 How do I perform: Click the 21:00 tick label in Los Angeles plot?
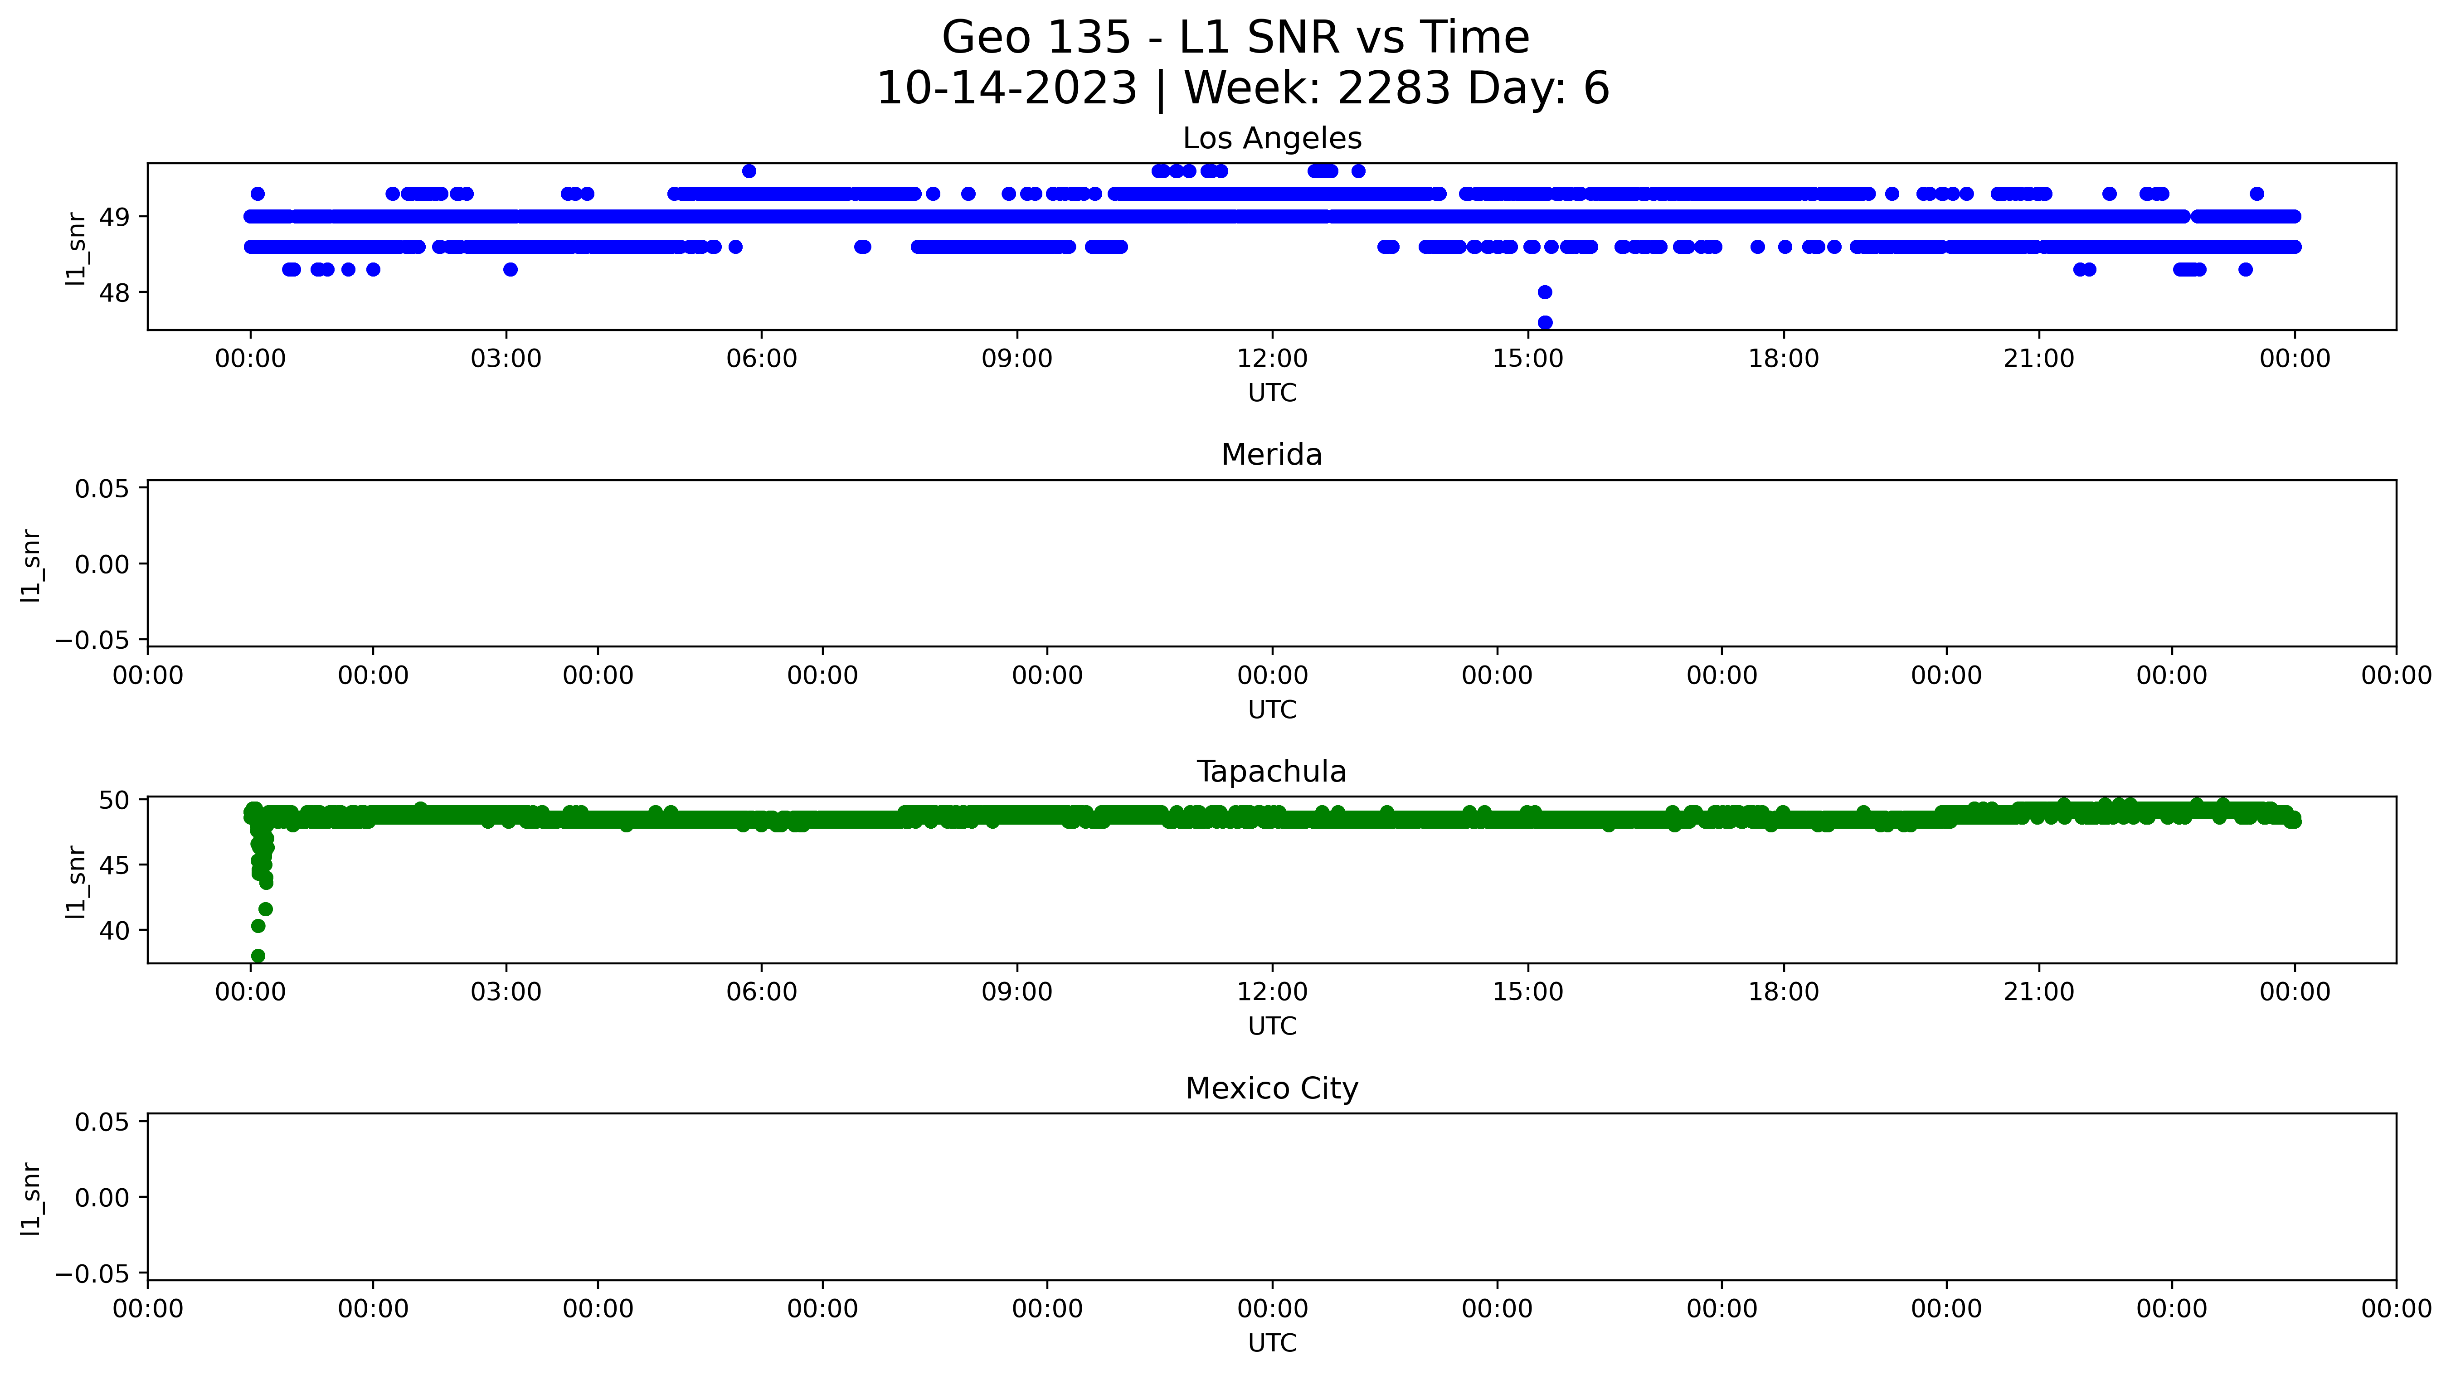[x=2039, y=359]
